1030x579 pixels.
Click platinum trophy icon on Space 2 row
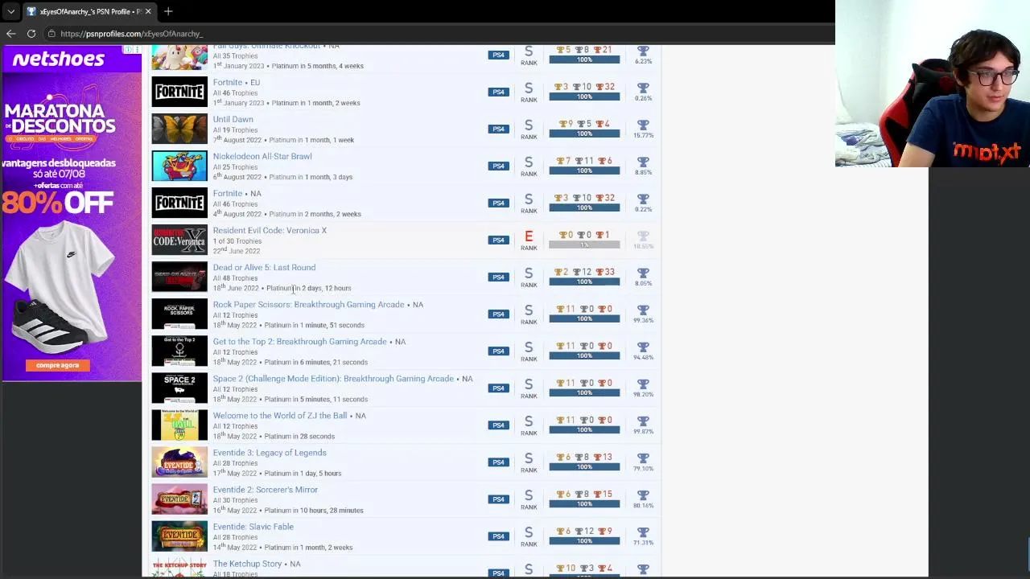(643, 384)
